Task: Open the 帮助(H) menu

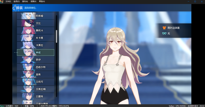Action: tap(42, 2)
